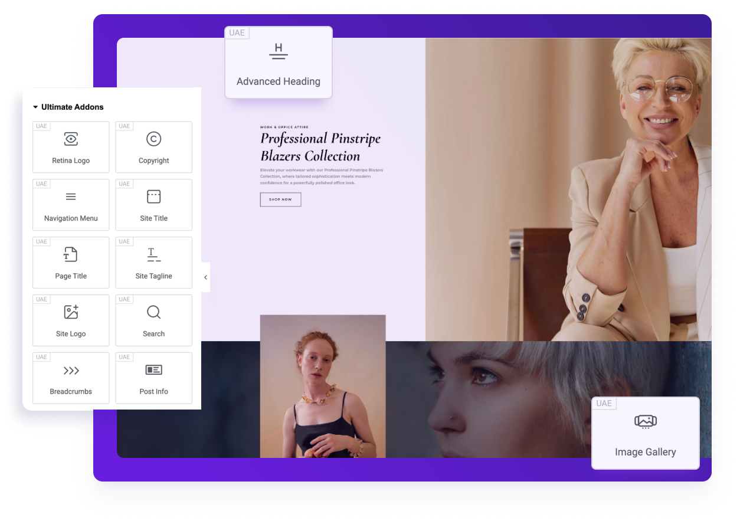Click the Work & Office Attire subtitle
The height and width of the screenshot is (524, 740).
(284, 127)
